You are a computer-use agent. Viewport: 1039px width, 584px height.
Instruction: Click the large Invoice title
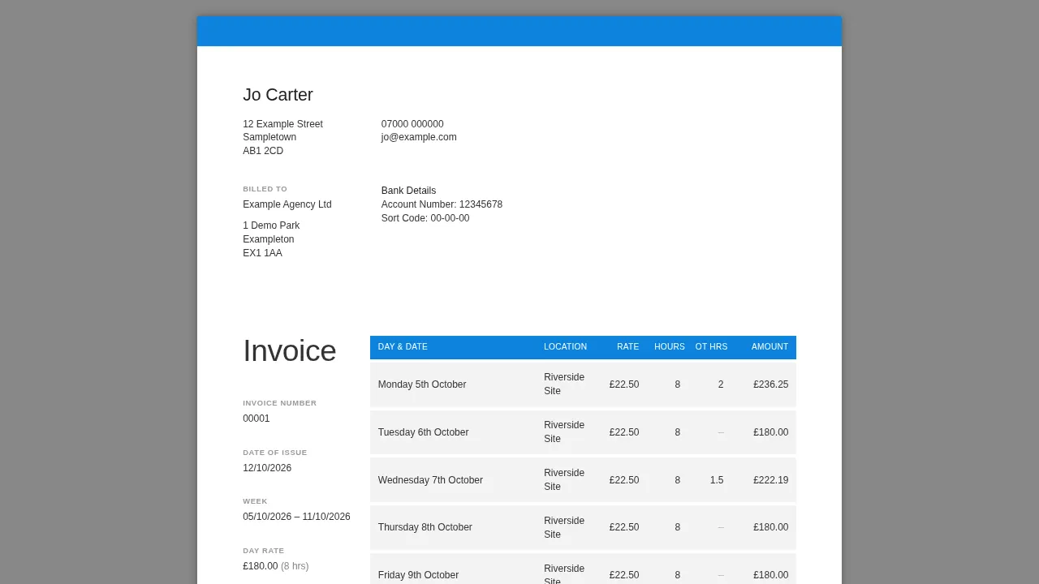coord(290,351)
